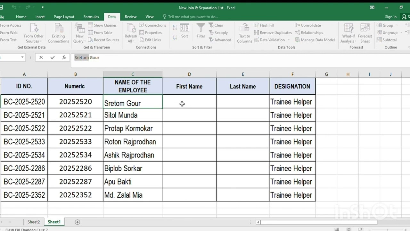
Task: Sort A to Z ascending icon
Action: point(175,28)
